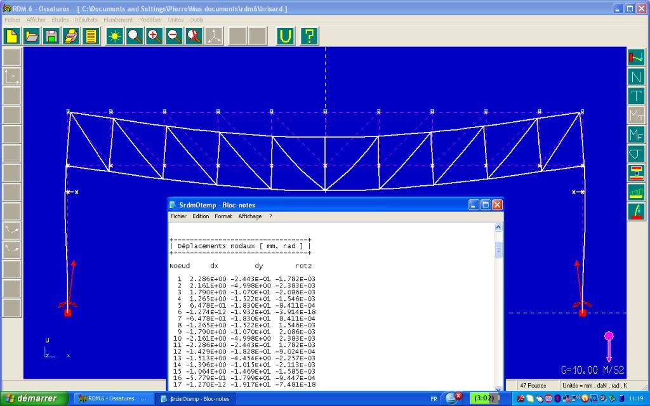Open the Format menu in Bloc-notes
This screenshot has width=650, height=406.
[223, 216]
